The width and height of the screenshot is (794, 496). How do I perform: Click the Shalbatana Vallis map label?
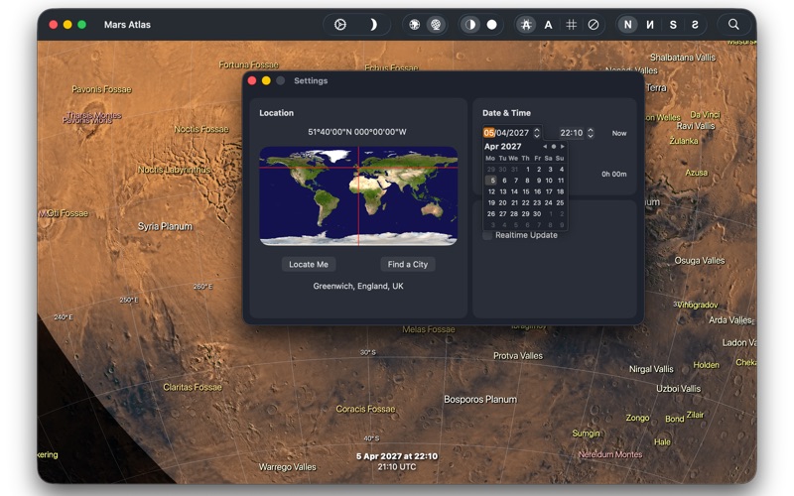coord(683,58)
